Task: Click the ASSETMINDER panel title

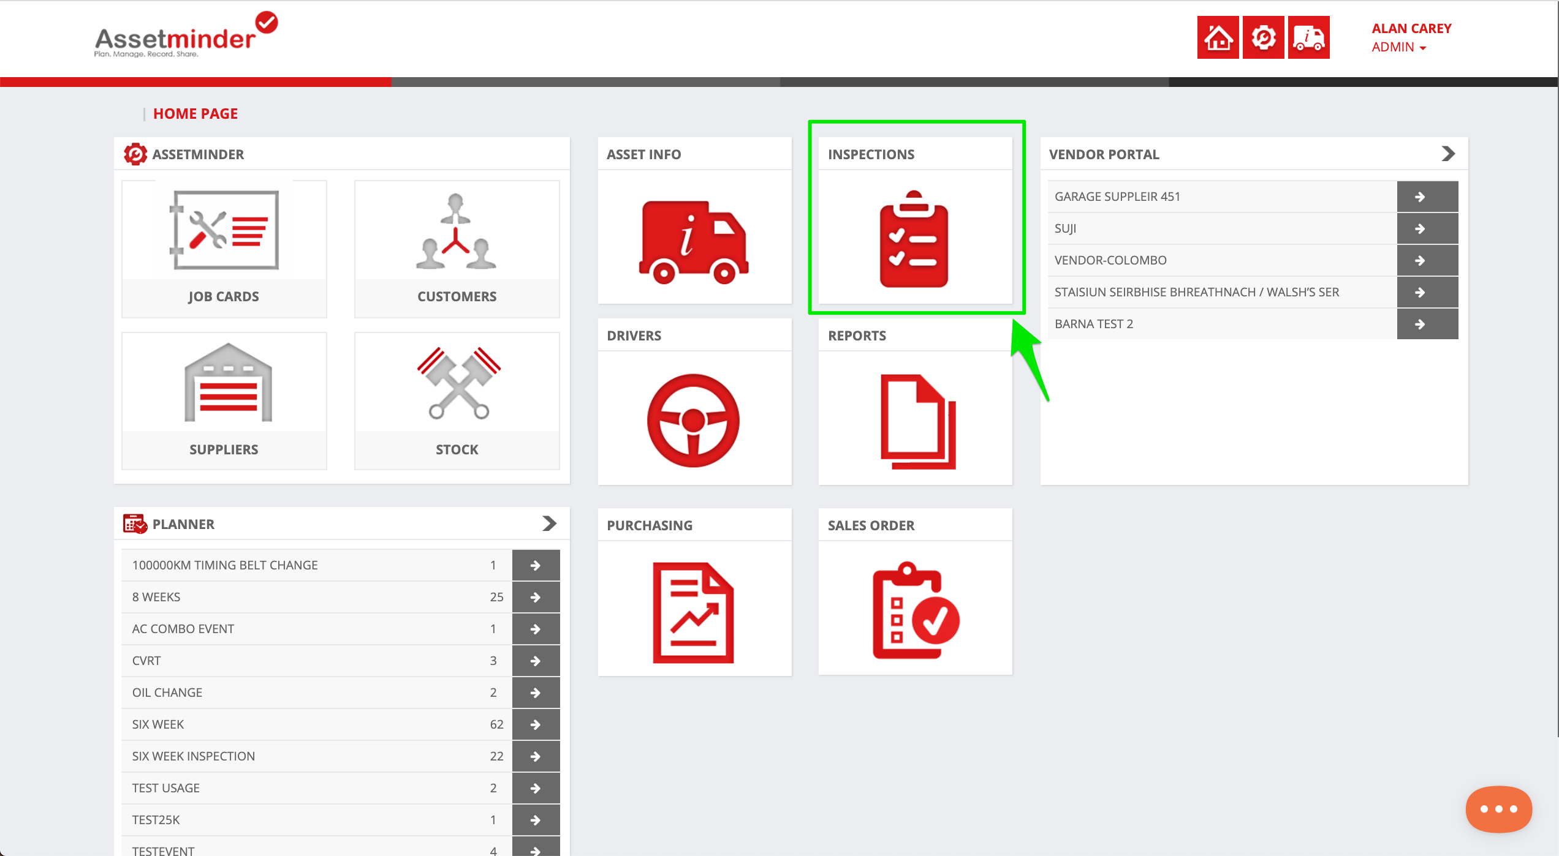Action: click(198, 154)
